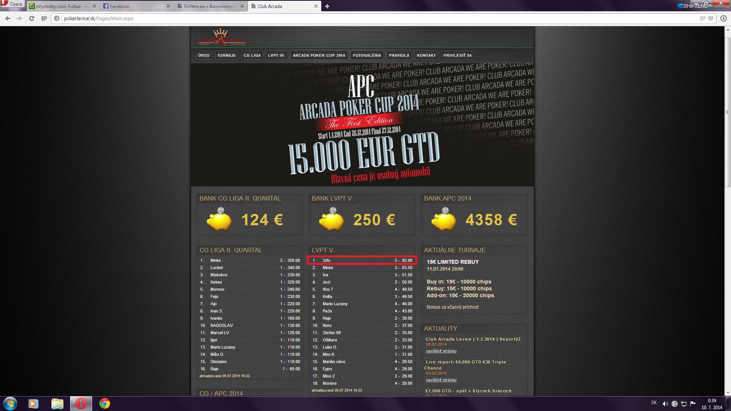The height and width of the screenshot is (411, 731).
Task: Open €7,000 GTD split news headline
Action: [468, 391]
